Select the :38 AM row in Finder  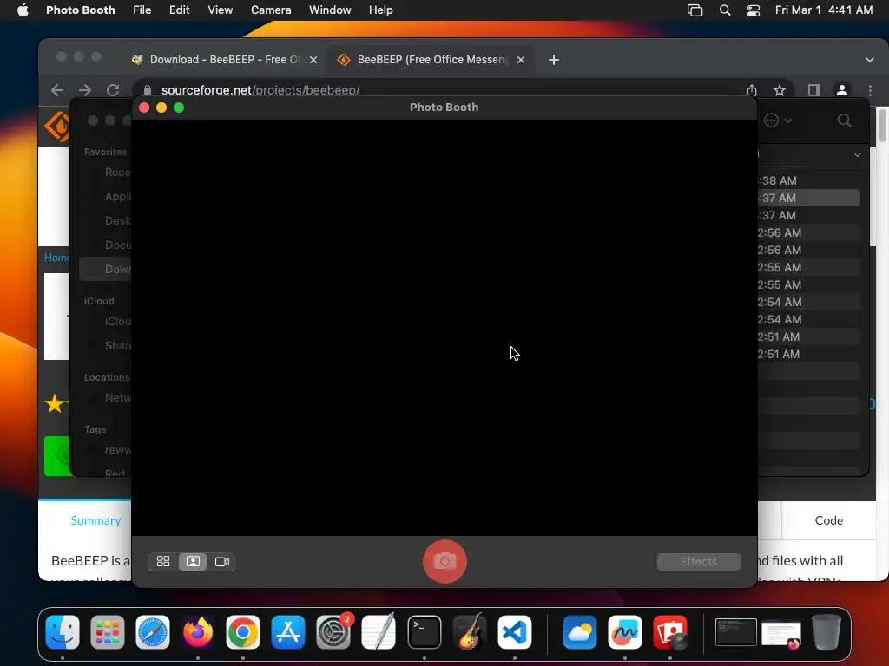pyautogui.click(x=808, y=180)
